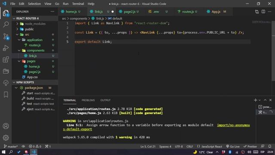Change Spaces: 4 indentation setting
This screenshot has height=155, width=275.
click(165, 146)
